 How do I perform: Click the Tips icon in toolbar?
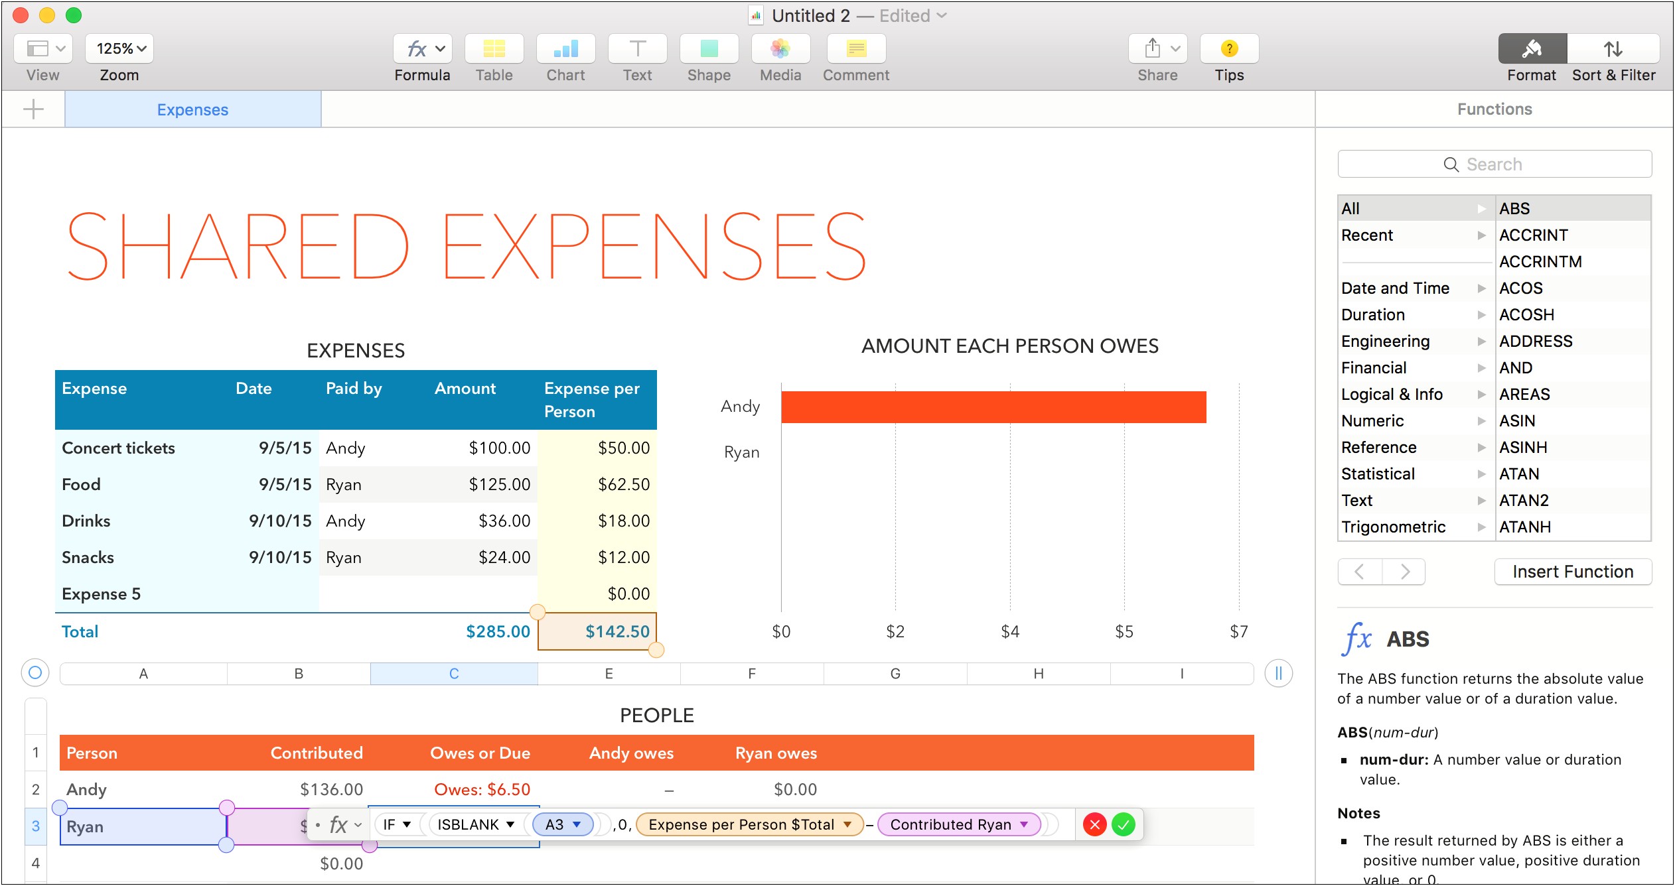pyautogui.click(x=1228, y=50)
